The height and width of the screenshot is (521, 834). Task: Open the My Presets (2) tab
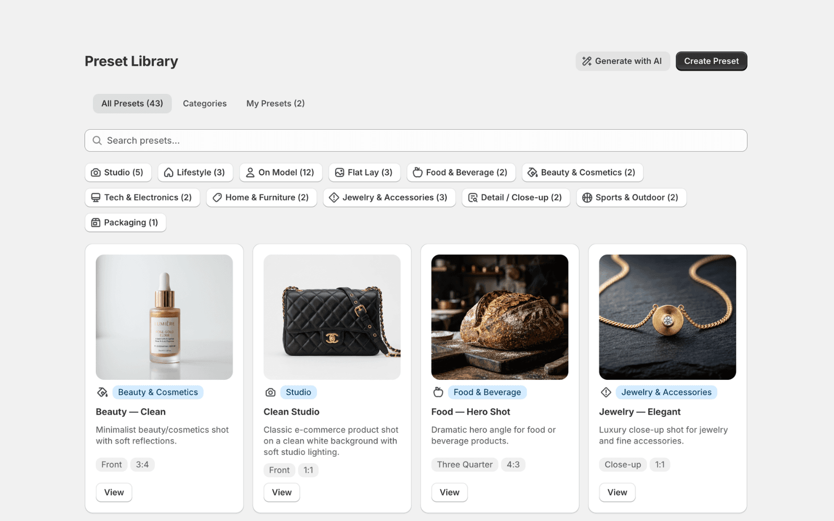[275, 104]
